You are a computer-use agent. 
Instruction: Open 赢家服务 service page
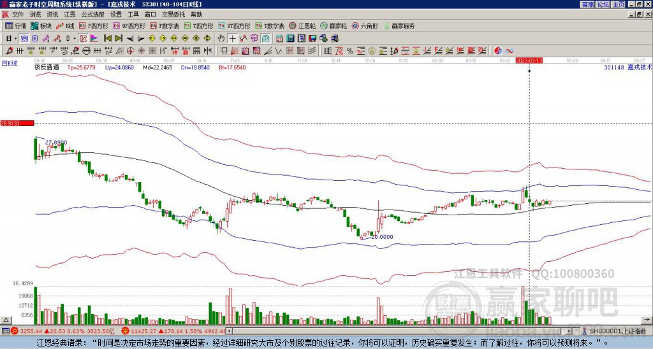tap(399, 25)
